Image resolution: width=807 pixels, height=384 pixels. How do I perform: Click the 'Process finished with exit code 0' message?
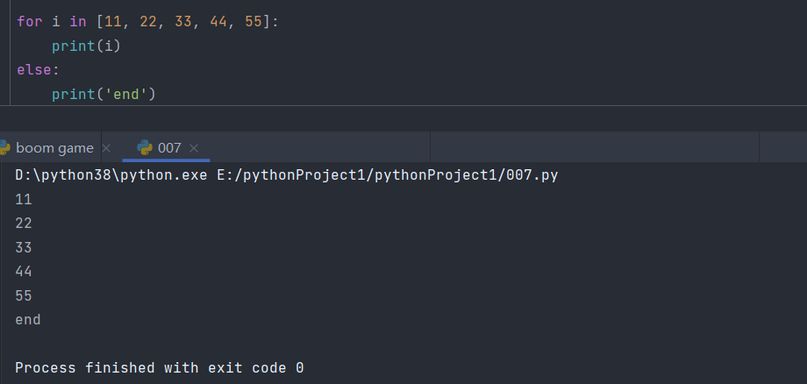159,368
